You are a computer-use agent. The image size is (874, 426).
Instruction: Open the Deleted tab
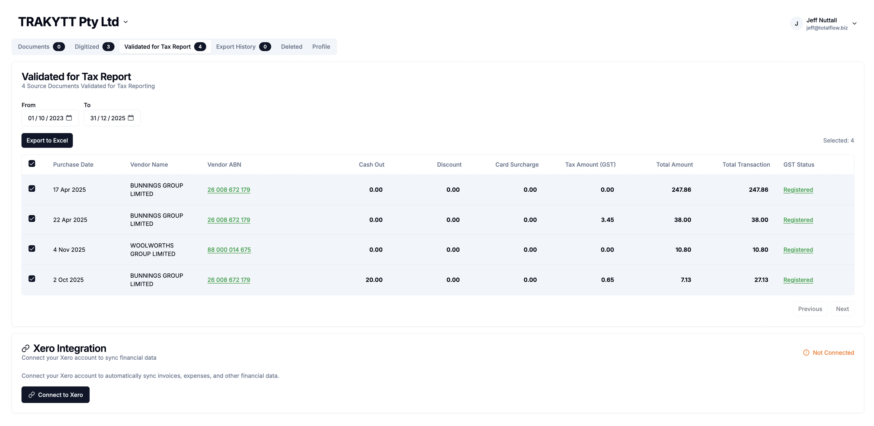tap(291, 47)
